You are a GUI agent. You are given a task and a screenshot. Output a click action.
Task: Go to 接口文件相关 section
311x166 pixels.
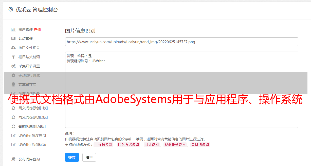tap(29, 48)
